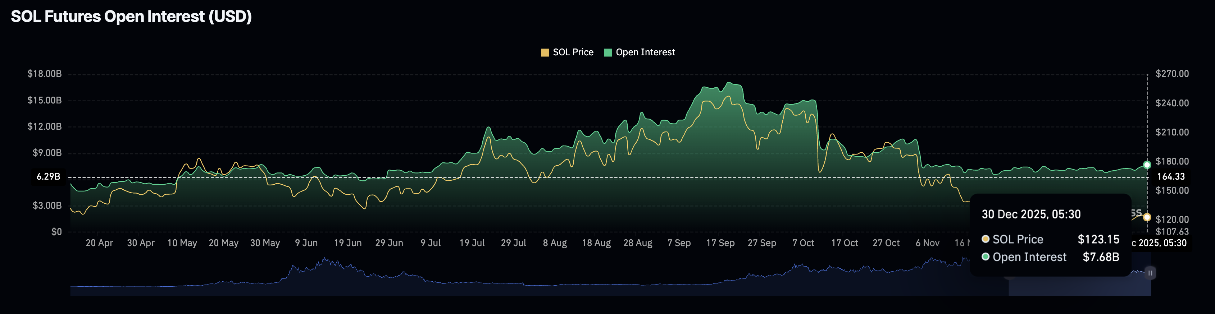Click the yellow SOL Price legend swatch
Screen dimensions: 1215x314
[545, 52]
